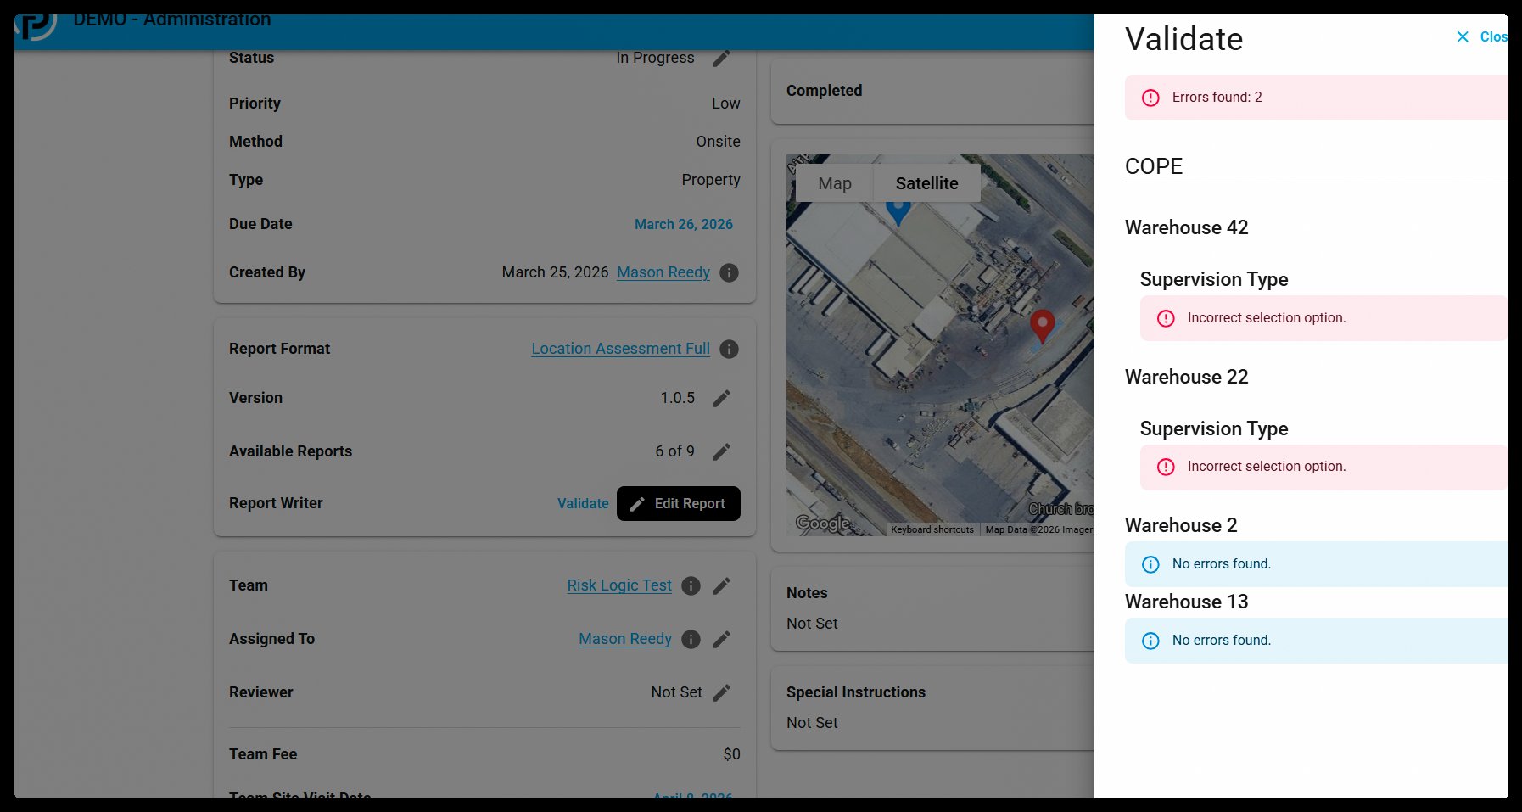1522x812 pixels.
Task: Open info icon beside Location Assessment Full
Action: [729, 349]
